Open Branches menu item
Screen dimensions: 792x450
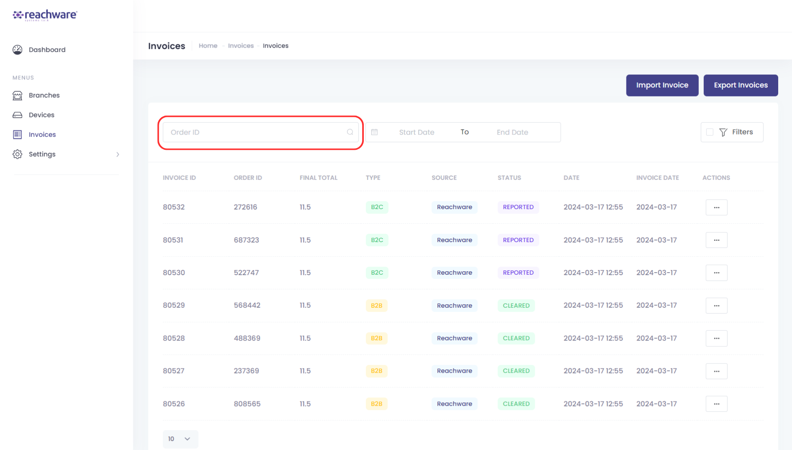pos(44,95)
